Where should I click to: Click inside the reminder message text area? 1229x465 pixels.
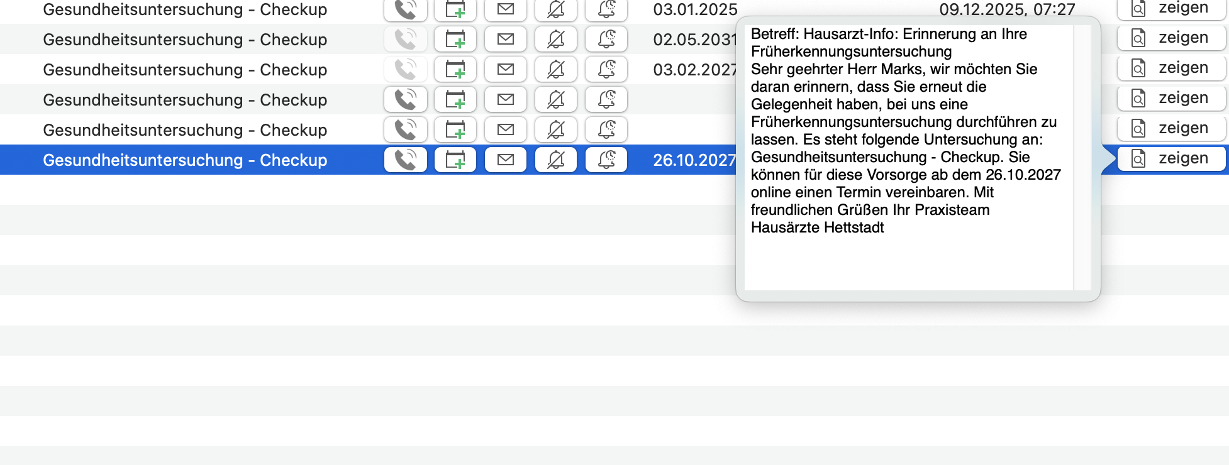908,157
